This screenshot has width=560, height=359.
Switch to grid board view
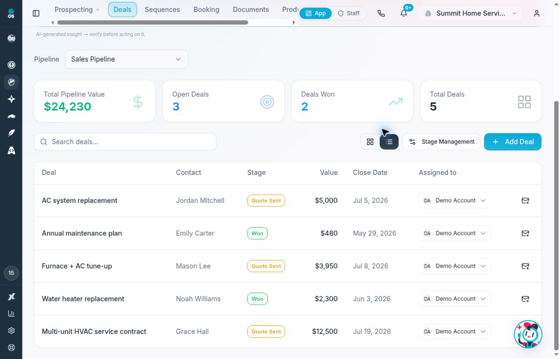click(370, 142)
